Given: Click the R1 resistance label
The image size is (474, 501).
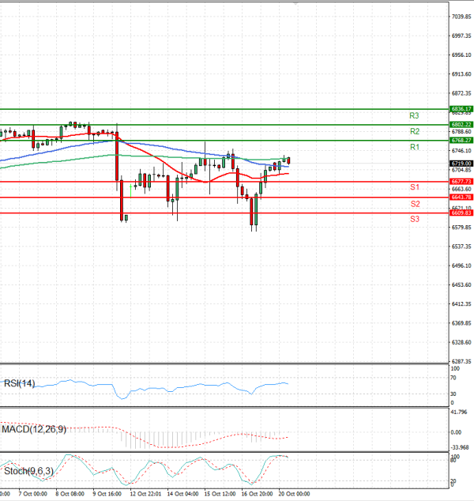Looking at the screenshot, I should [x=414, y=148].
